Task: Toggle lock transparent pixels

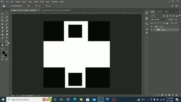Action: pyautogui.click(x=155, y=23)
